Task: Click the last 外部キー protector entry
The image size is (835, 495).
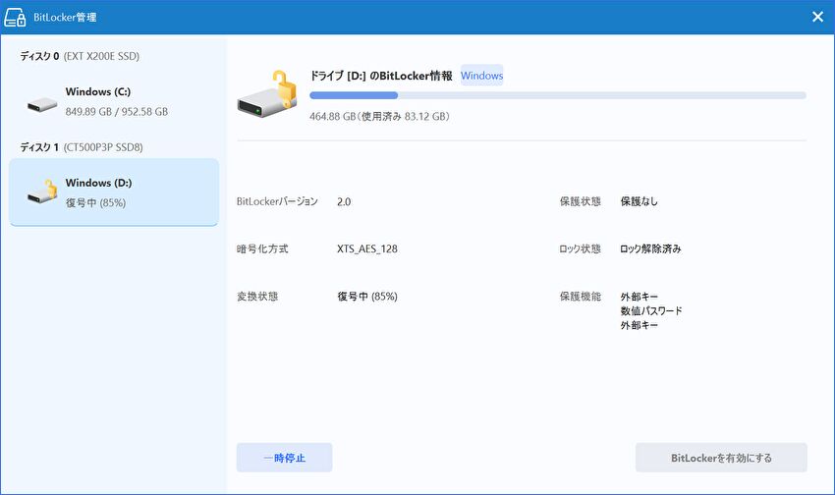Action: pos(640,325)
